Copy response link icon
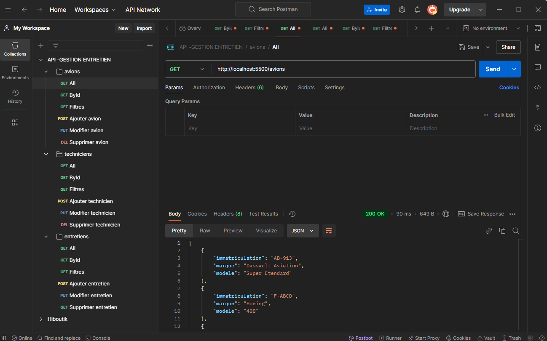547x341 pixels. click(x=489, y=231)
